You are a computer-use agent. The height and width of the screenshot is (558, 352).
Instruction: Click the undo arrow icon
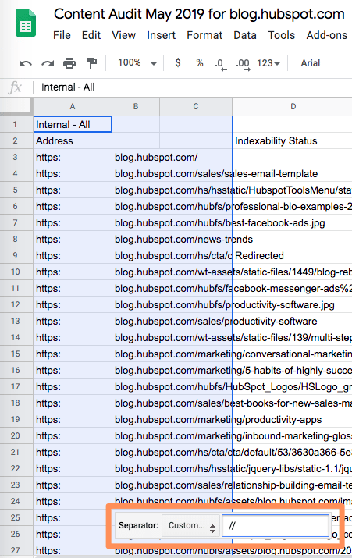pos(26,63)
